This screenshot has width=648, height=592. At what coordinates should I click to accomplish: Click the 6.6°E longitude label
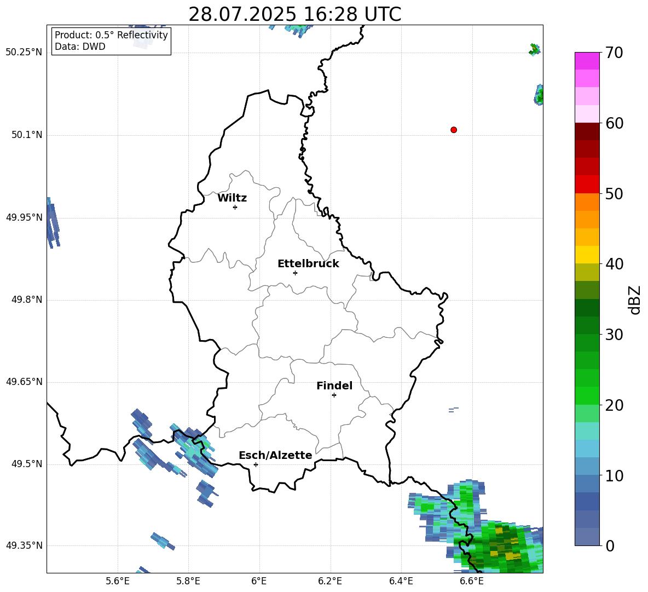[x=472, y=581]
